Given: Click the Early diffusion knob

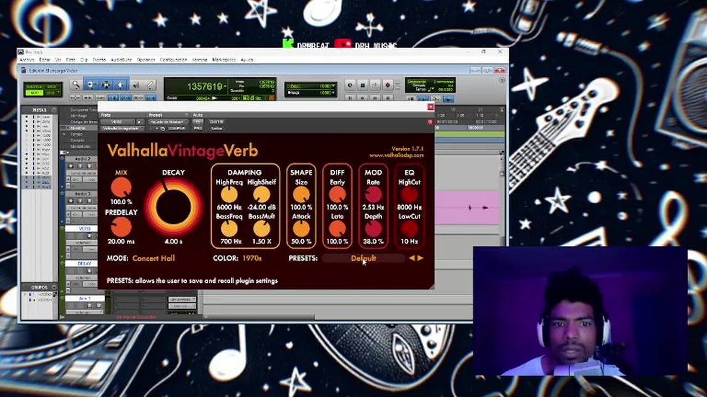Looking at the screenshot, I should point(337,194).
